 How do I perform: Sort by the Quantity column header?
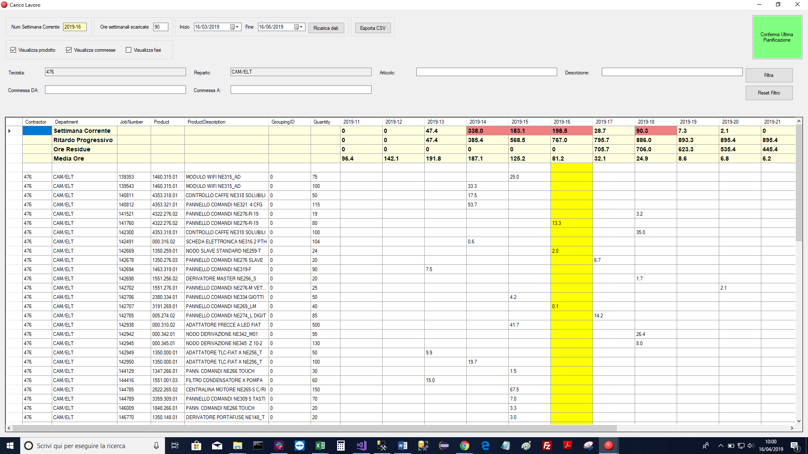(x=325, y=122)
